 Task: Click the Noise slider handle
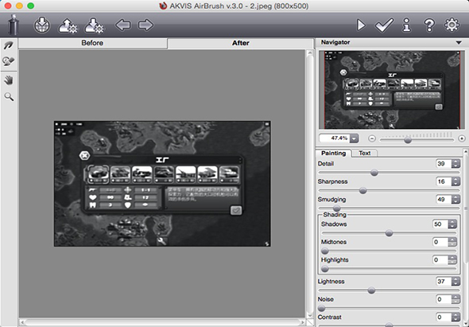pos(321,308)
